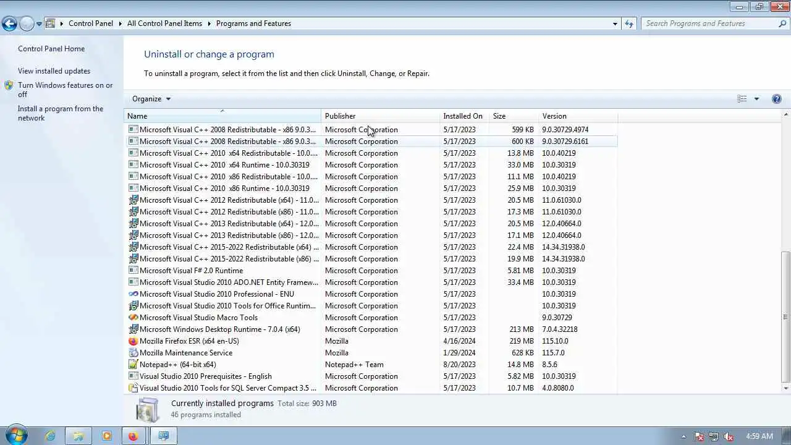
Task: Open Windows Media Player from taskbar
Action: pyautogui.click(x=107, y=436)
